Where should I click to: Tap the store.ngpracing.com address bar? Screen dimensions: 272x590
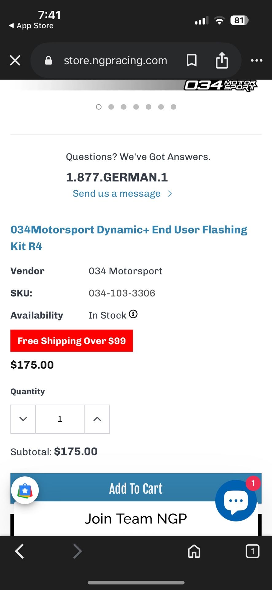pyautogui.click(x=115, y=60)
